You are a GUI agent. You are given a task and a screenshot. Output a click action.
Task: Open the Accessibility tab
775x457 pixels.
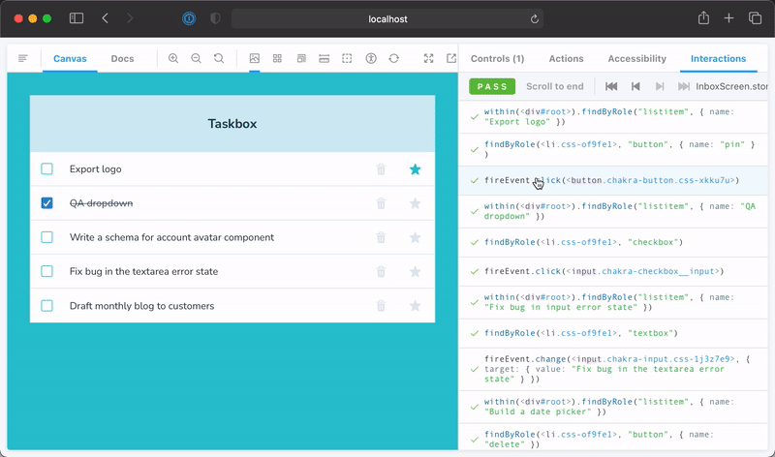click(x=637, y=58)
